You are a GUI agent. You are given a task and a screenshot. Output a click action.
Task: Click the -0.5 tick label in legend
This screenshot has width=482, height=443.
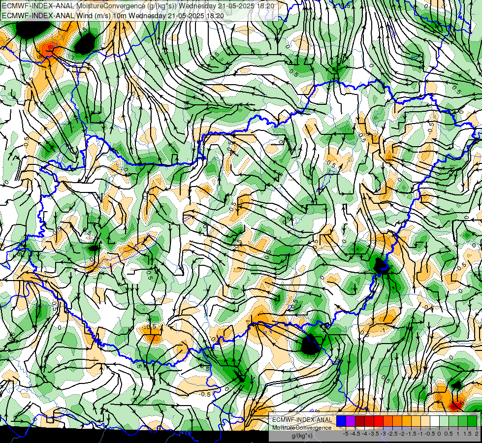[x=430, y=434]
